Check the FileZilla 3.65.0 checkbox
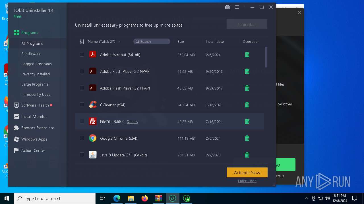The width and height of the screenshot is (364, 204). click(x=82, y=121)
